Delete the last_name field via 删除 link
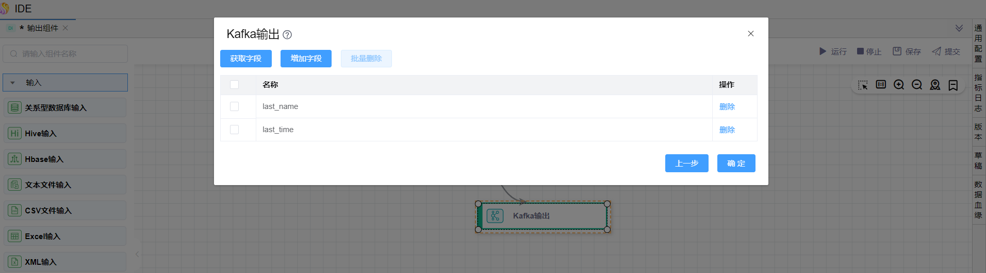The width and height of the screenshot is (986, 273). [727, 106]
